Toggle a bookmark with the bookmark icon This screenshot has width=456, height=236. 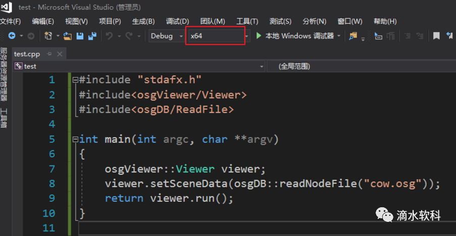click(x=436, y=36)
